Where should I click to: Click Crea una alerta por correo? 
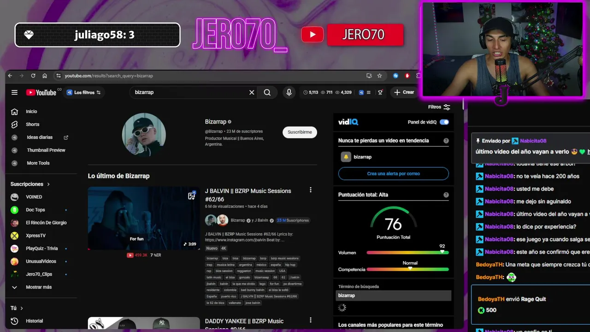click(x=393, y=173)
